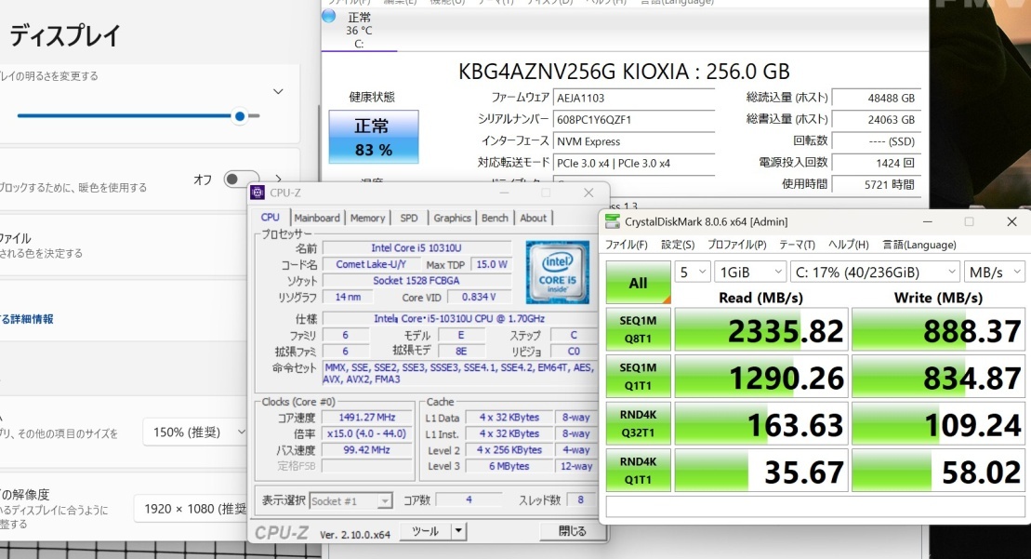
Task: Switch to the Memory tab in CPU-Z
Action: (x=367, y=218)
